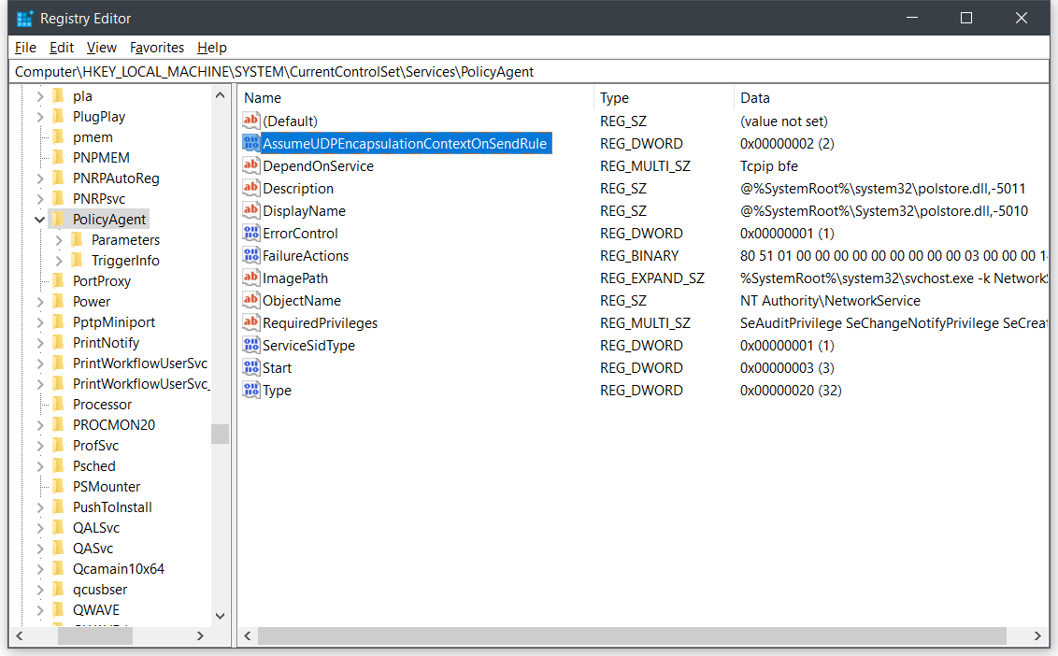Screen dimensions: 1058x656
Task: Click the '0x00000020 (32)' data value
Action: pyautogui.click(x=791, y=390)
